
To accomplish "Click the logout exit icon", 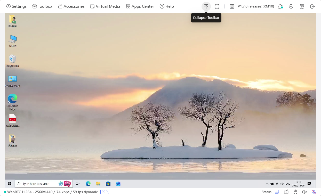I will click(x=312, y=6).
